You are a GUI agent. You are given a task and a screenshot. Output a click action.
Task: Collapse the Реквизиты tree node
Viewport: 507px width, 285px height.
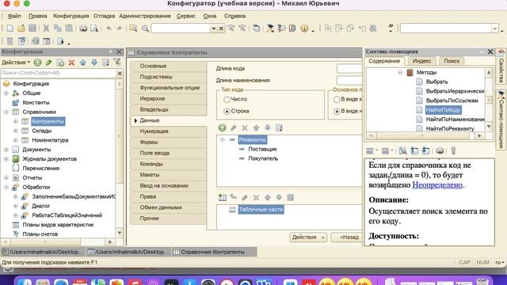tap(223, 139)
